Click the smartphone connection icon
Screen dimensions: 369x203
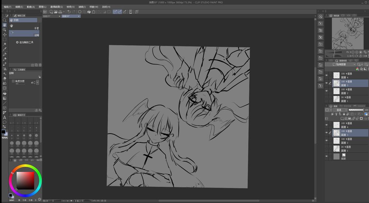pos(131,11)
